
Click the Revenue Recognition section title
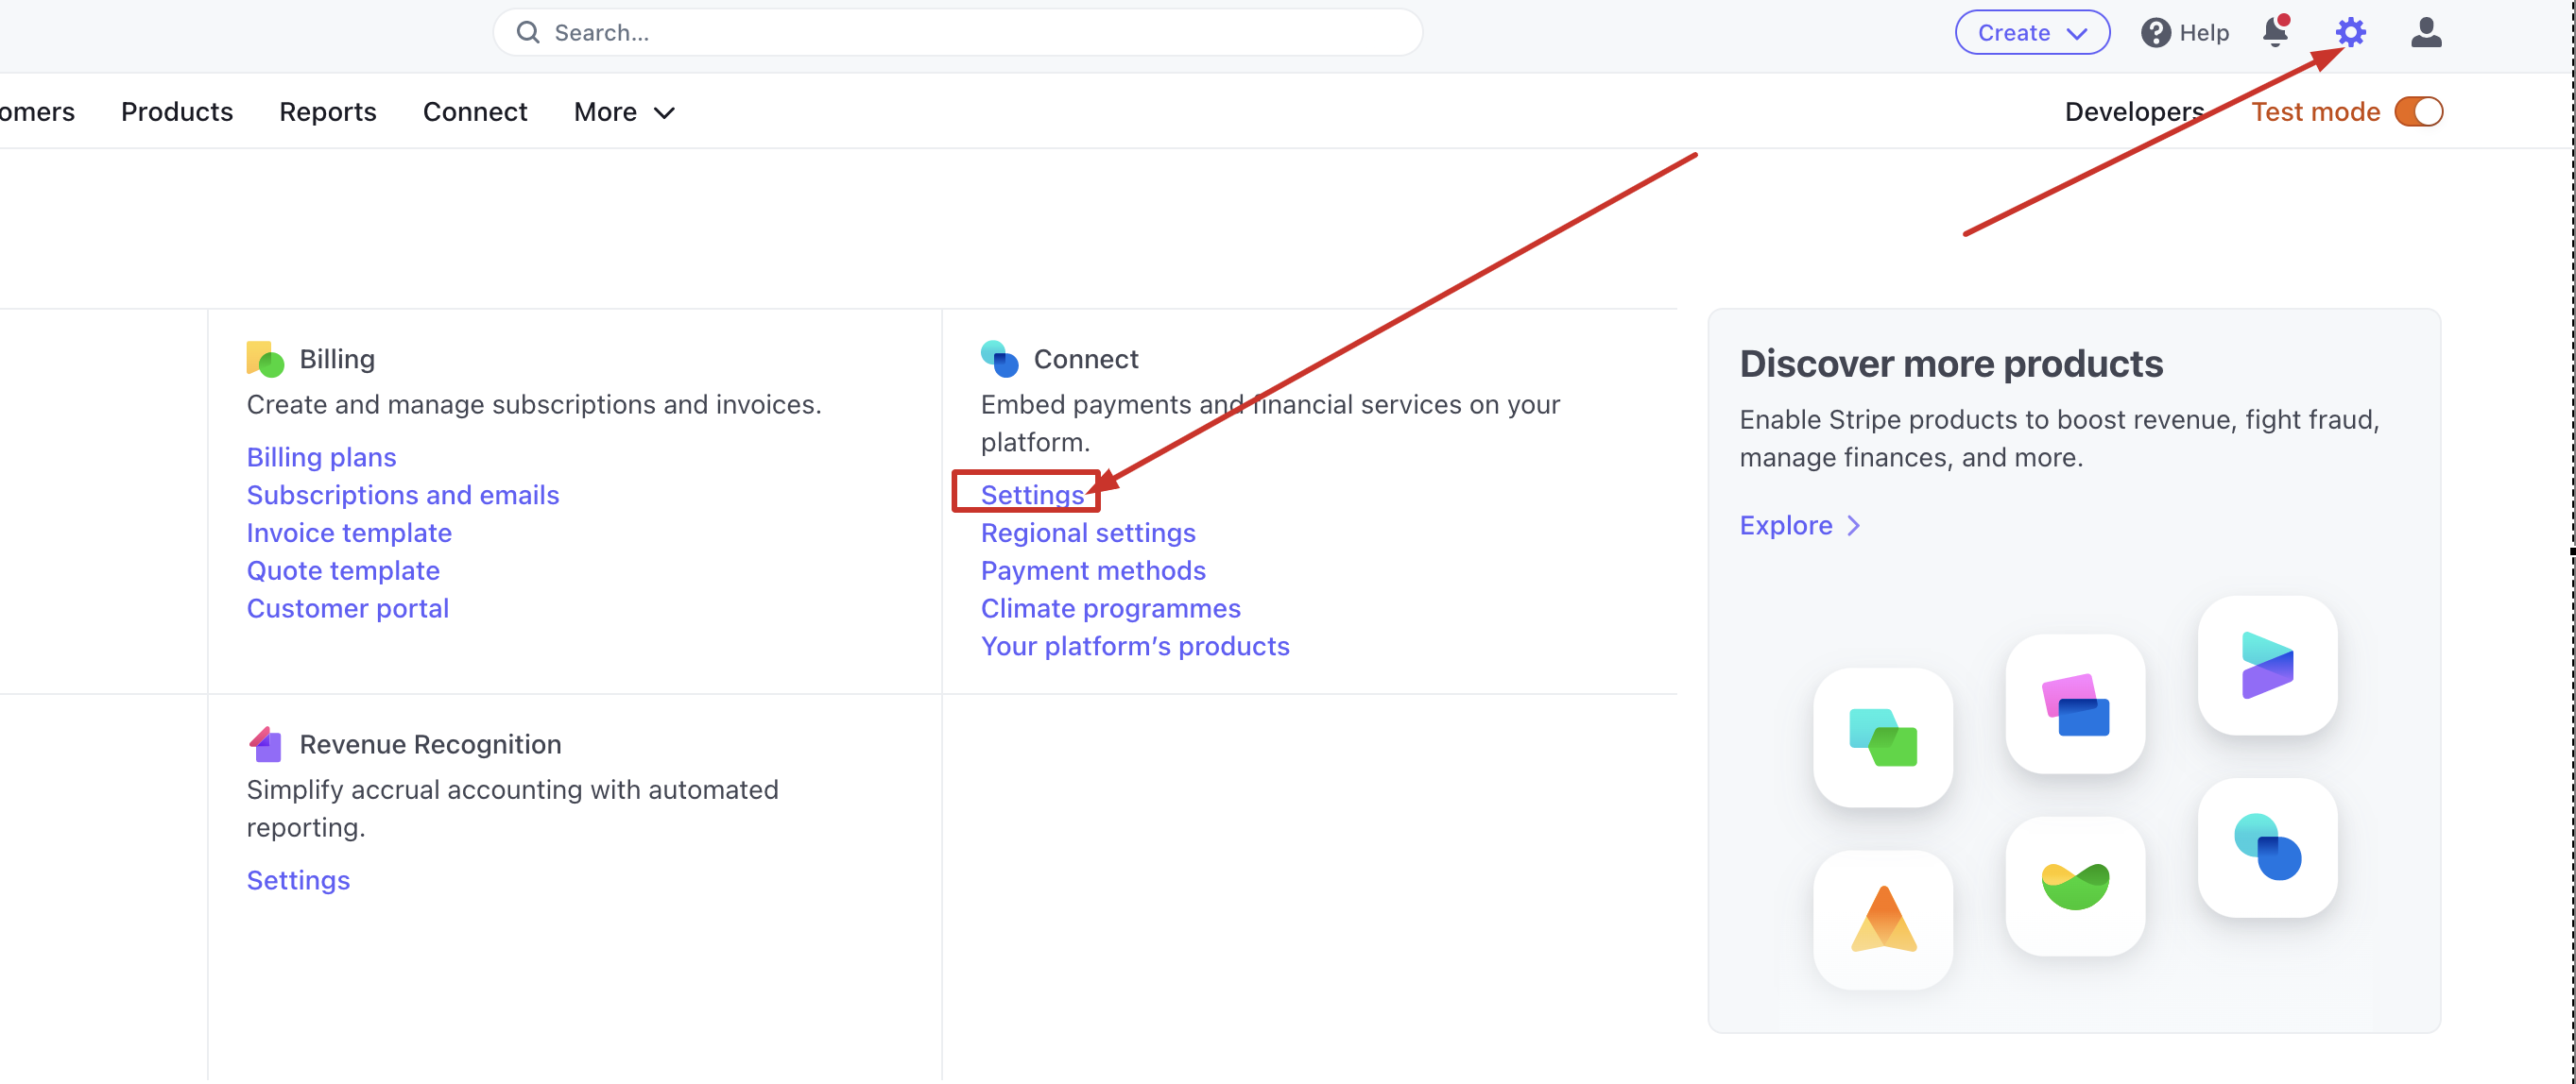click(430, 745)
